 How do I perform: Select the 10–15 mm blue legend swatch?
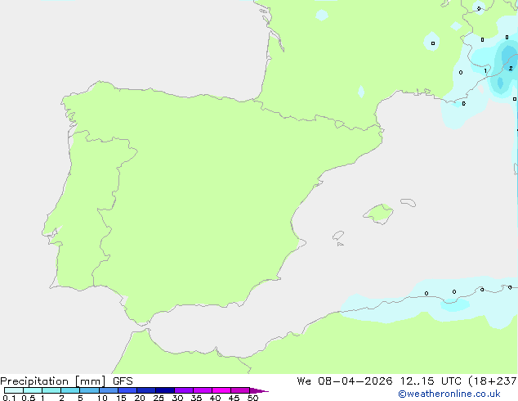(108, 390)
